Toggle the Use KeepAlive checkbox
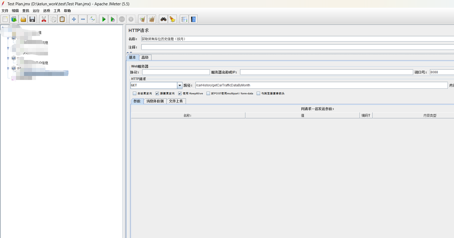 (180, 94)
